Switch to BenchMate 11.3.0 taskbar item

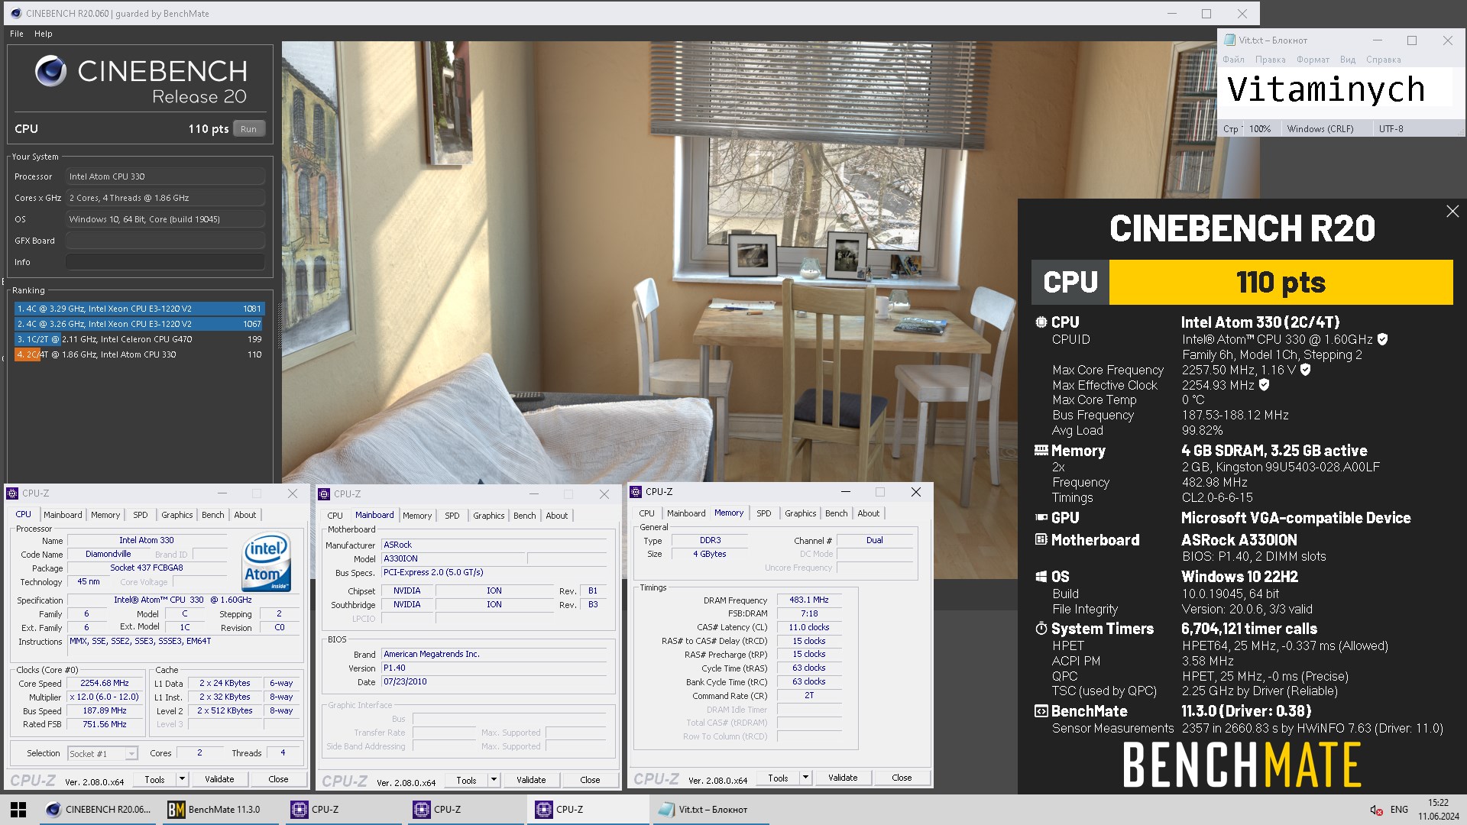click(220, 810)
